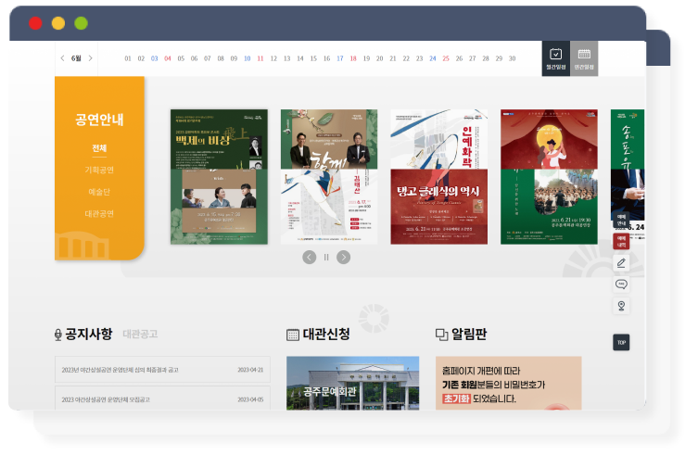Screen dimensions: 698x468
Task: Go to previous month before 6월
Action: click(62, 58)
